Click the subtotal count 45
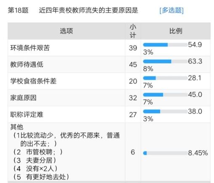Viewport: 214px width, 183px height. coord(133,65)
